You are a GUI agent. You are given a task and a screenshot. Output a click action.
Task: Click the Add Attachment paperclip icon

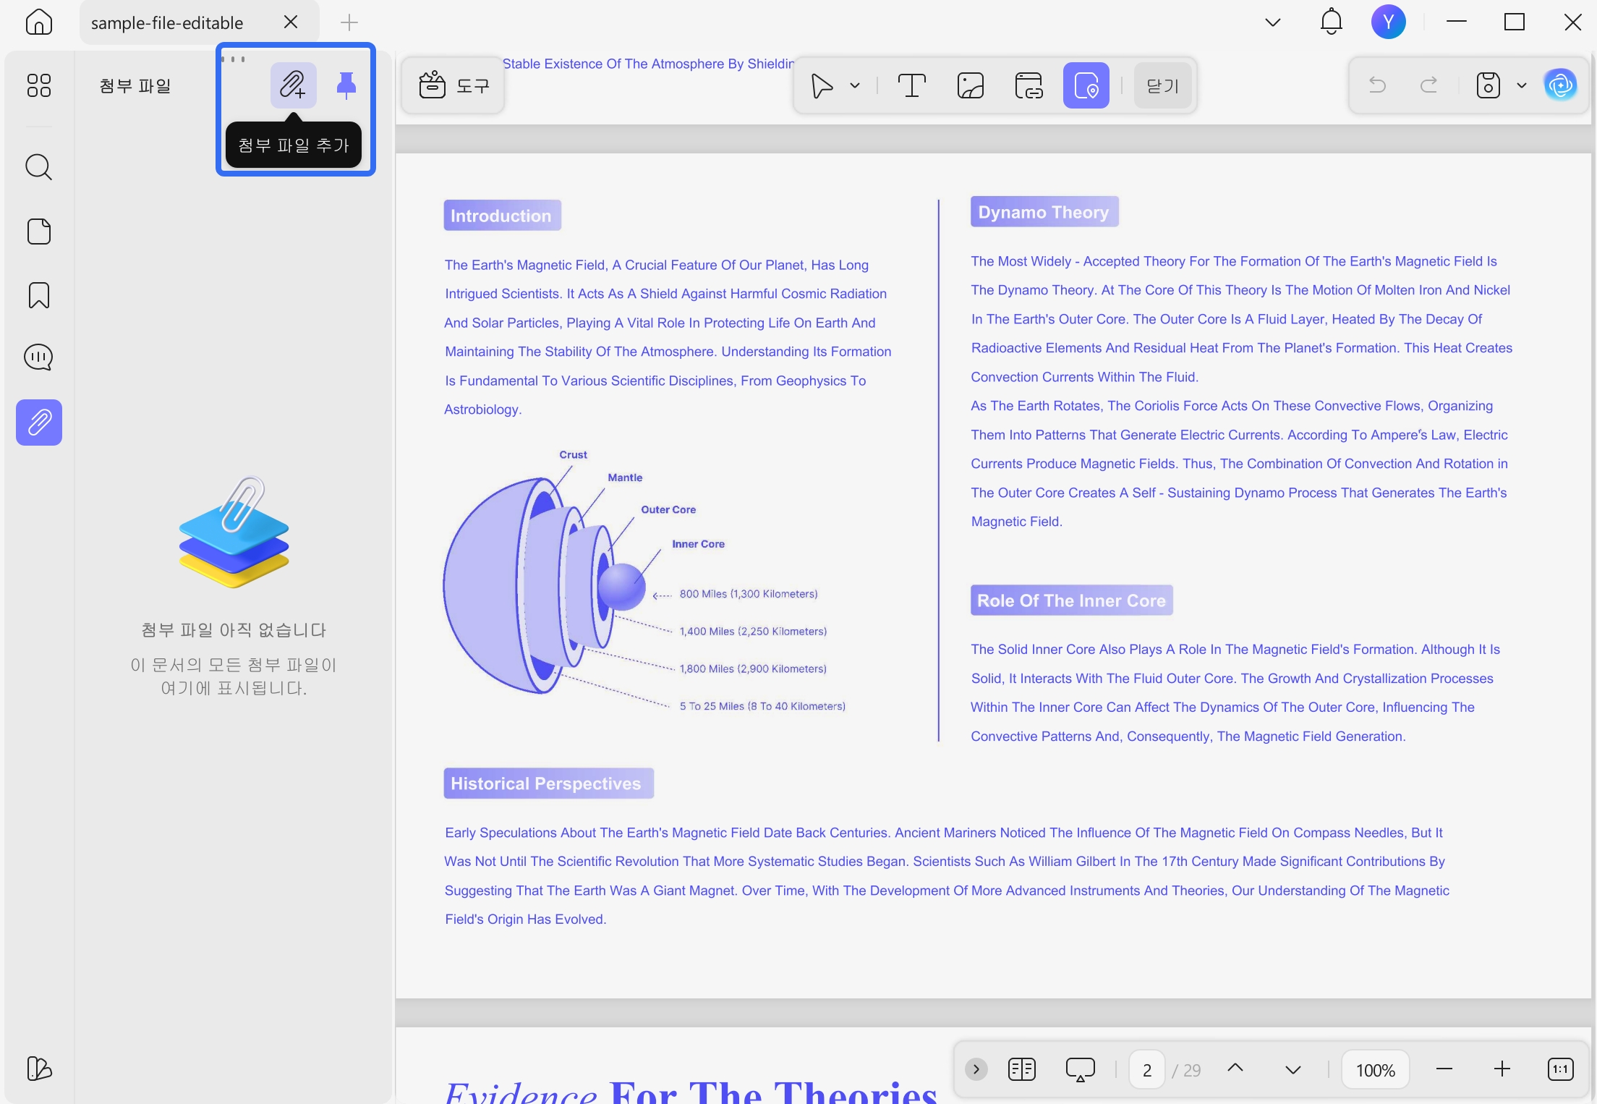point(293,85)
